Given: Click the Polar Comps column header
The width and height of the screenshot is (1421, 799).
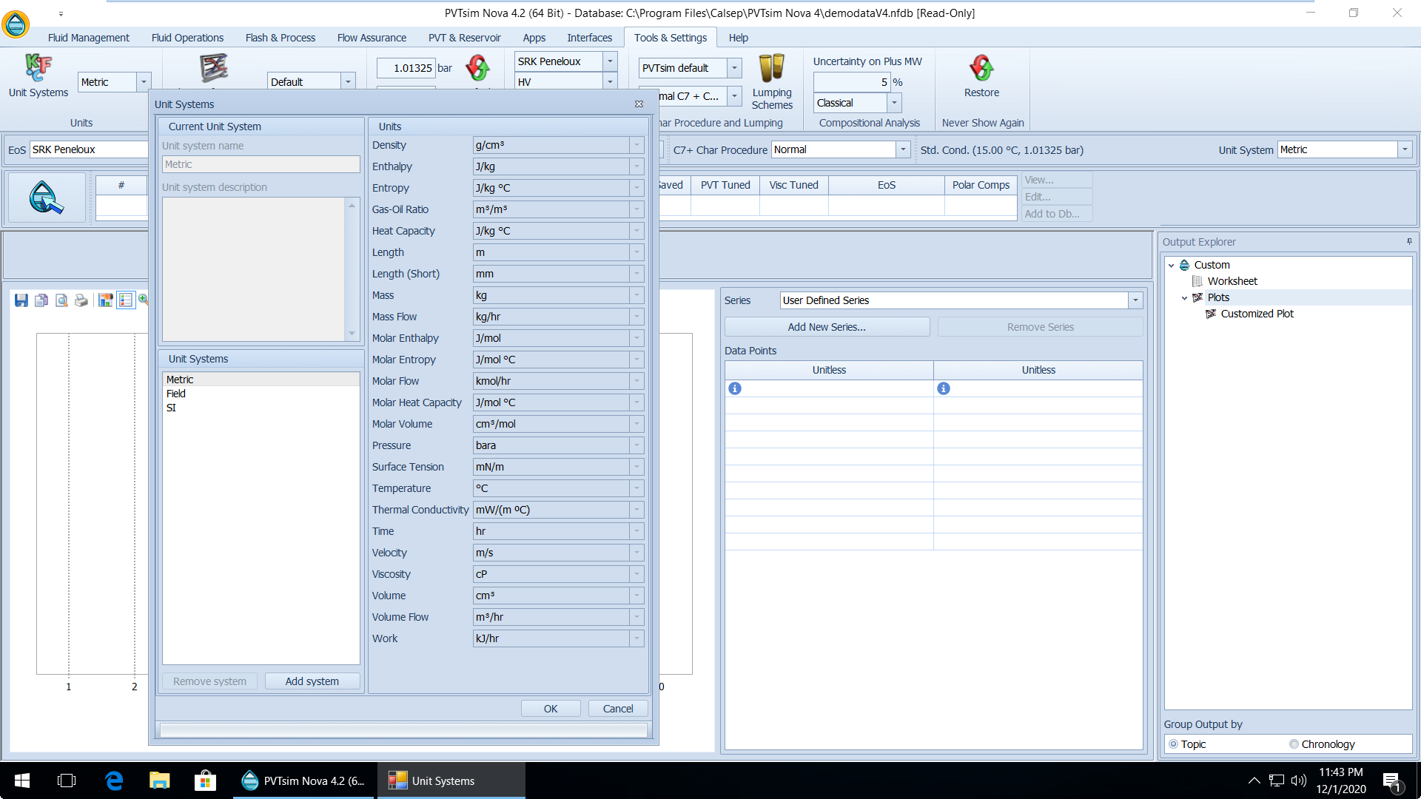Looking at the screenshot, I should click(x=981, y=185).
